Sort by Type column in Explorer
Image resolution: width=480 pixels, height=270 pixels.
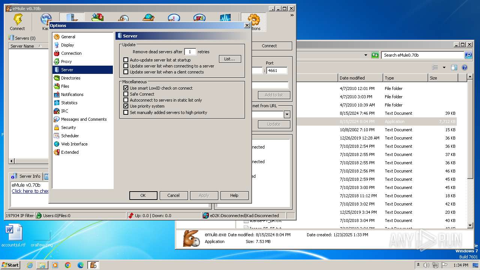coord(406,78)
